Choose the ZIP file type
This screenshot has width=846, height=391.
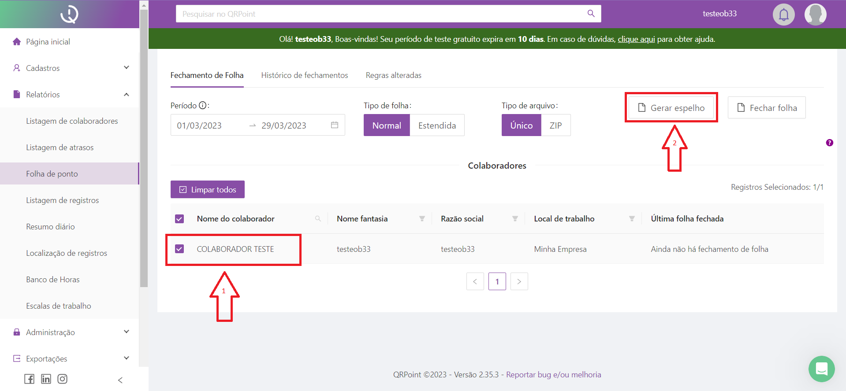tap(555, 125)
